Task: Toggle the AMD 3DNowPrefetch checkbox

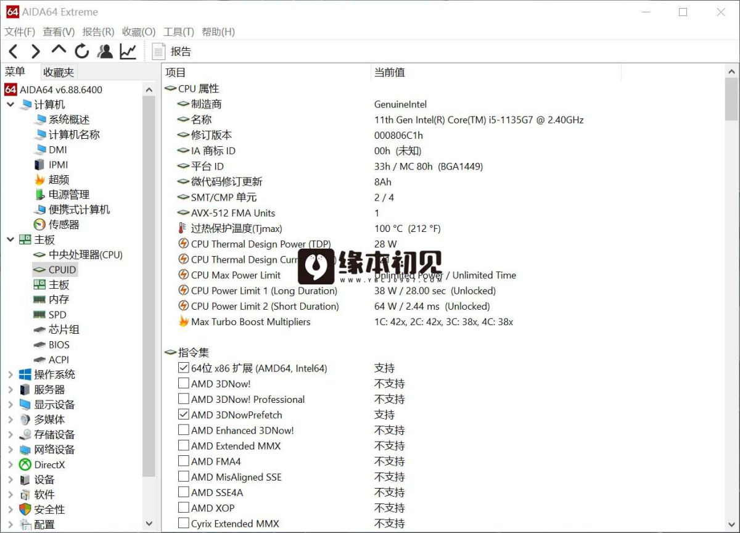Action: pyautogui.click(x=183, y=415)
